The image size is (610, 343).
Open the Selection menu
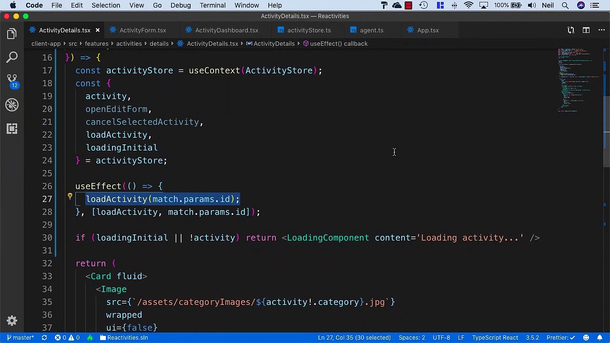click(106, 5)
